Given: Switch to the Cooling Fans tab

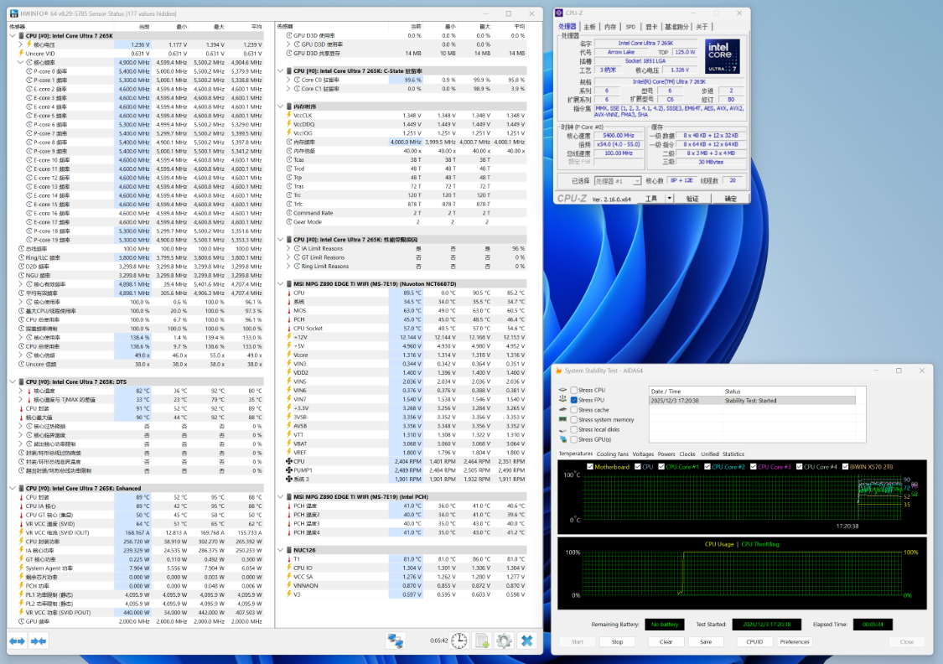Looking at the screenshot, I should point(611,454).
